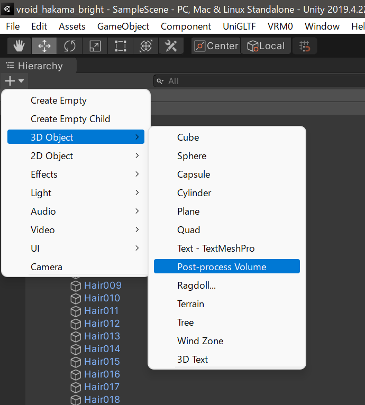Select the Move tool
365x405 pixels.
coord(44,46)
